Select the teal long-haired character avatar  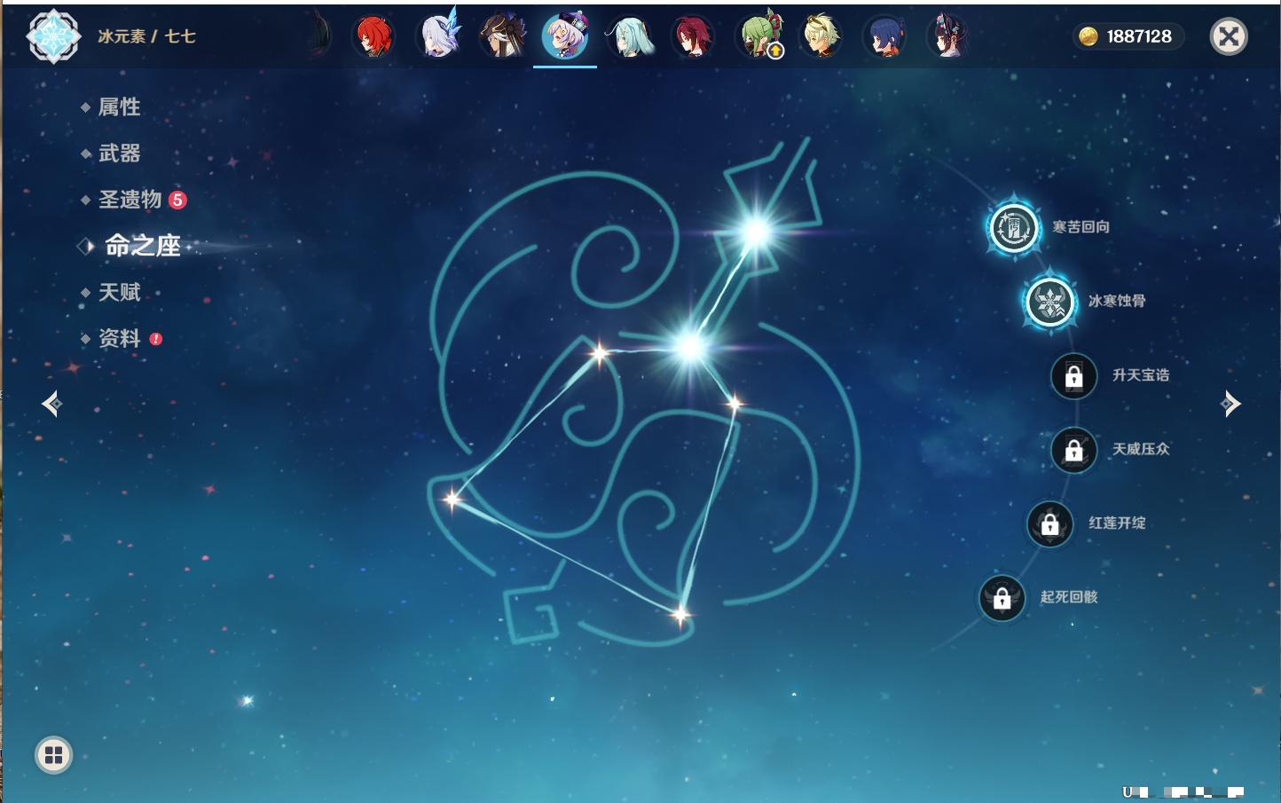(630, 36)
